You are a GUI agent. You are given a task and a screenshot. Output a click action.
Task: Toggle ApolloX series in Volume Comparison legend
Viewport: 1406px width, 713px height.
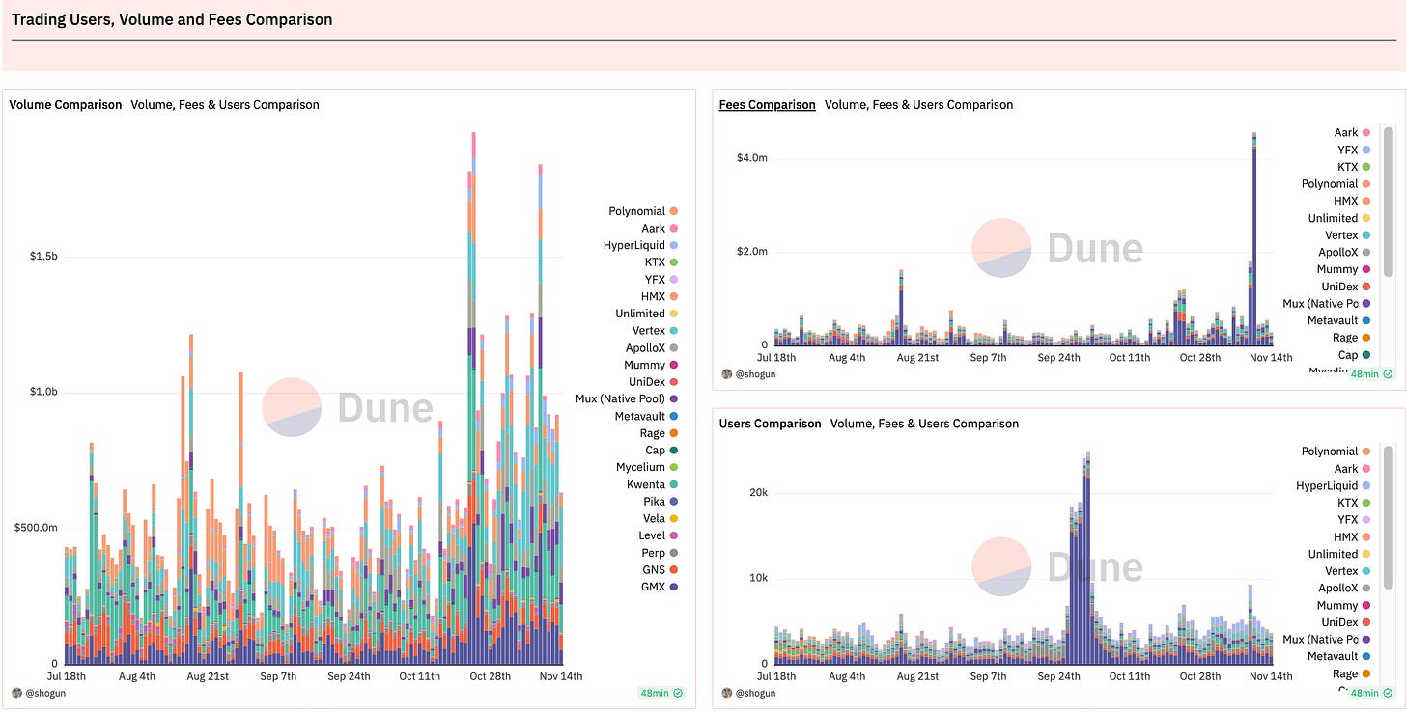click(x=652, y=347)
